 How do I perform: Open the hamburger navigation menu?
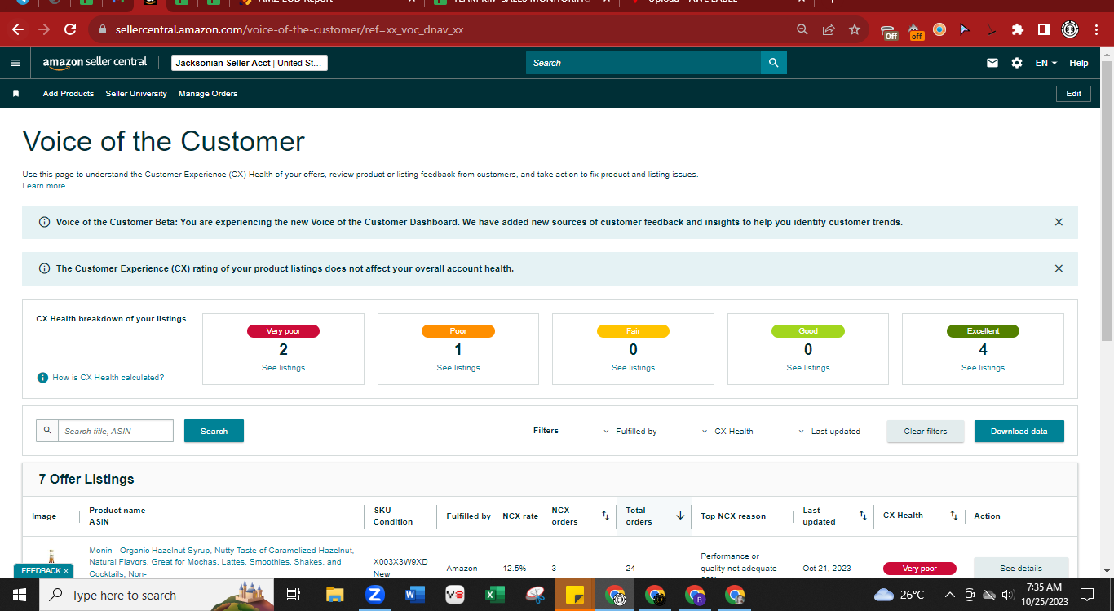pos(15,63)
